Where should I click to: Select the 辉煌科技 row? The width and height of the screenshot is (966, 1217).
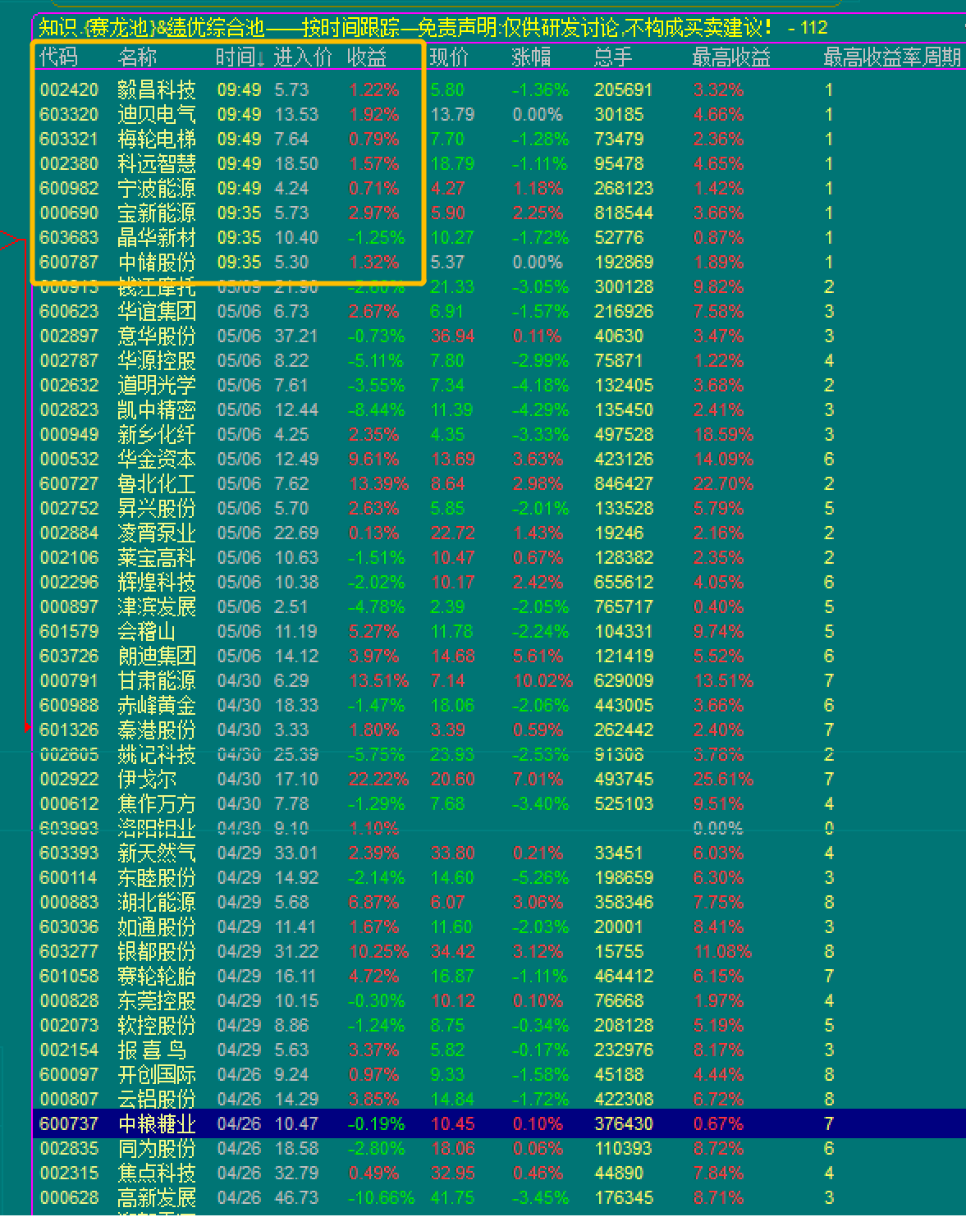pyautogui.click(x=499, y=583)
